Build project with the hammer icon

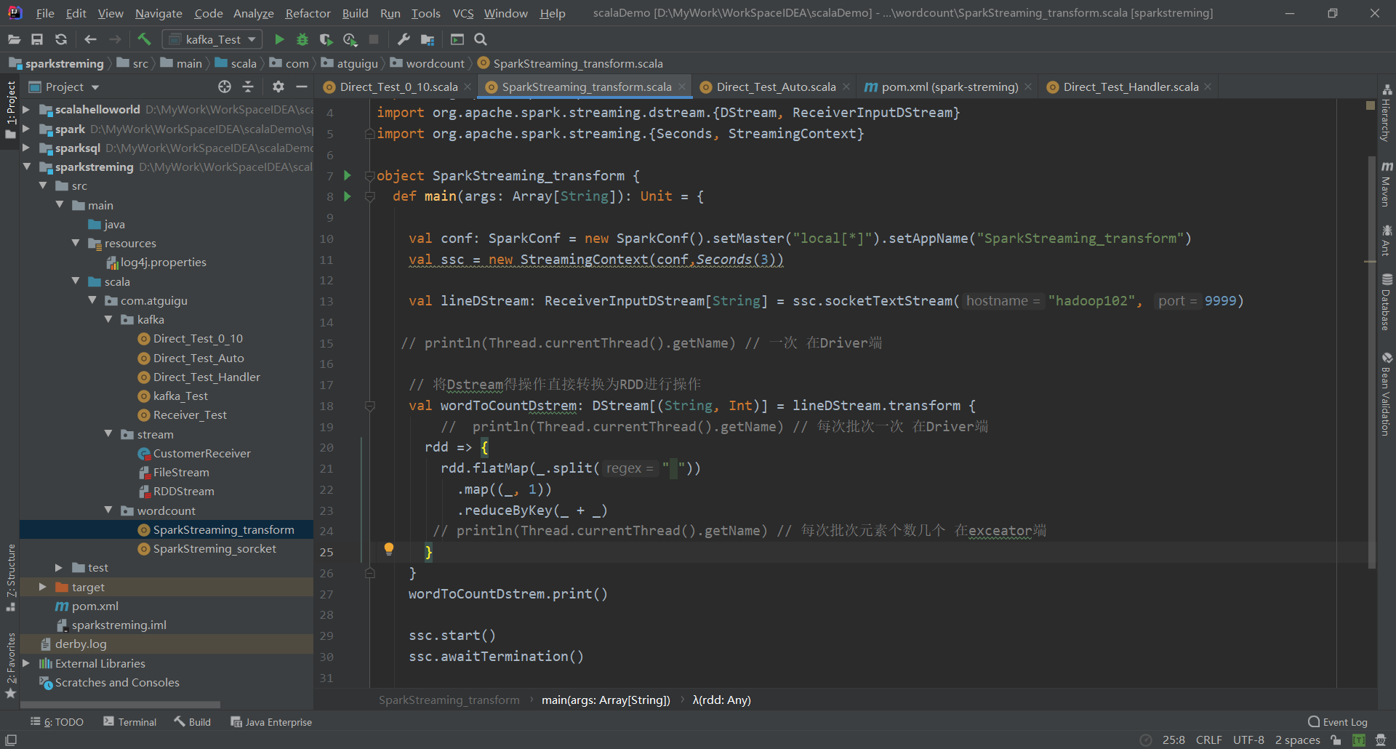144,39
